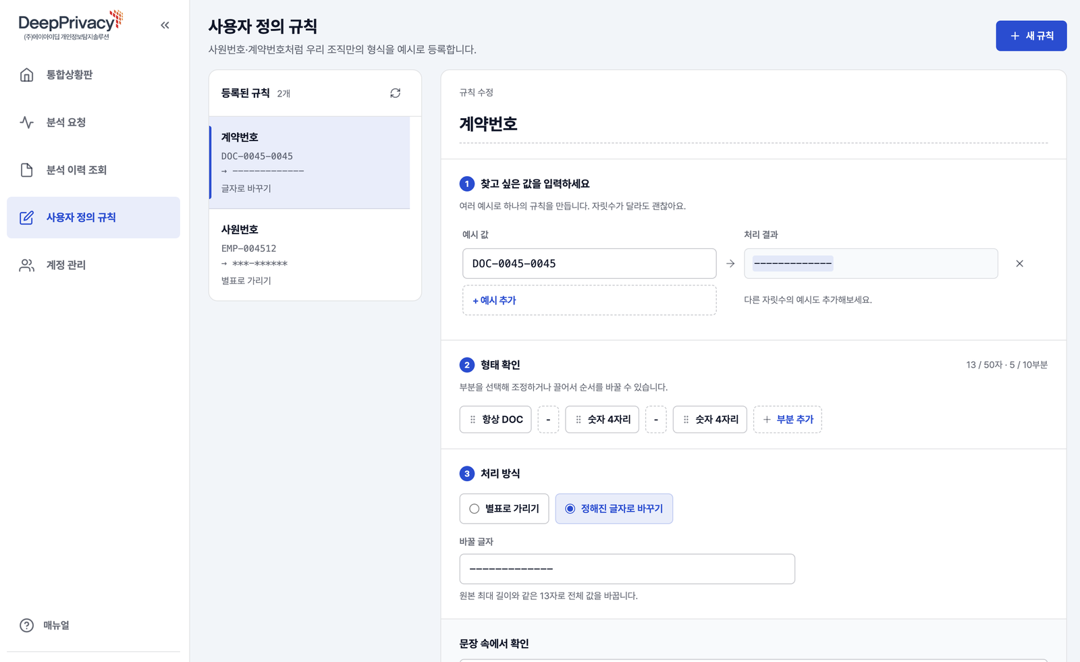Screen dimensions: 1080x662
Task: Click the drag handle on 항상 DOC chip
Action: (x=473, y=420)
